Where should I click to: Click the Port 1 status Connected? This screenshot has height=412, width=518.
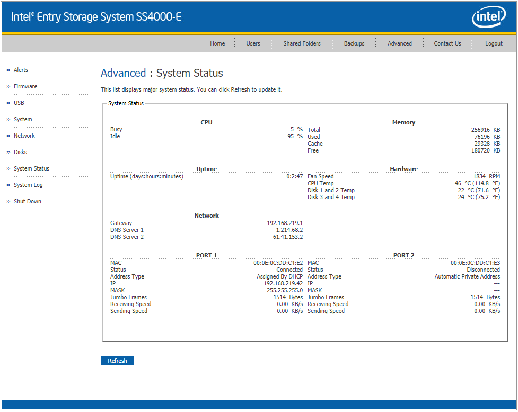(289, 270)
